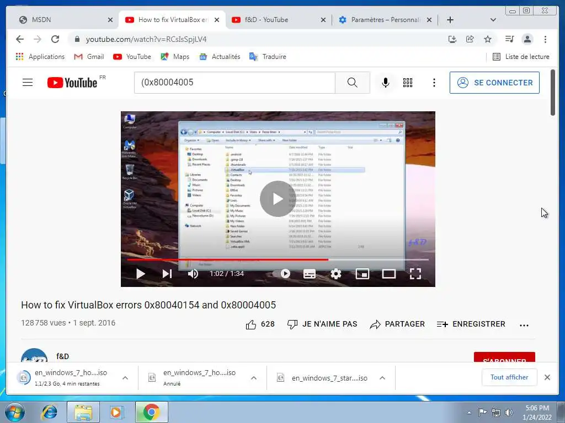
Task: Click JE N'AIME PAS dislike button
Action: [x=322, y=324]
